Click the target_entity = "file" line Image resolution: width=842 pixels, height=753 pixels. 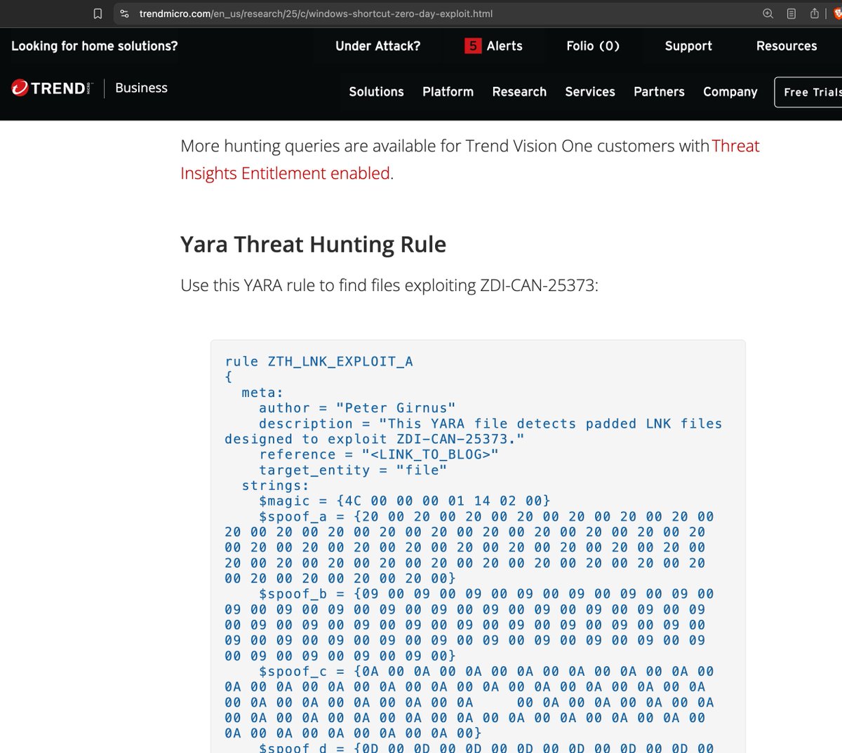coord(353,470)
